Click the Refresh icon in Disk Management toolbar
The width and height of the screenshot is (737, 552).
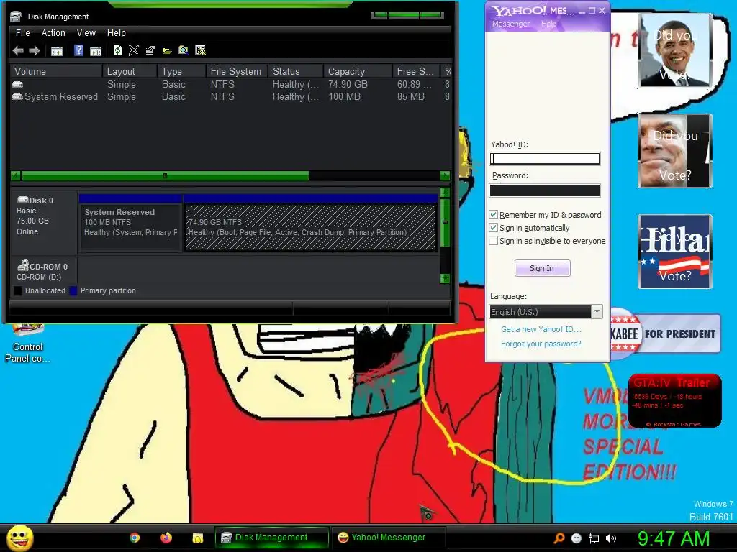point(117,50)
